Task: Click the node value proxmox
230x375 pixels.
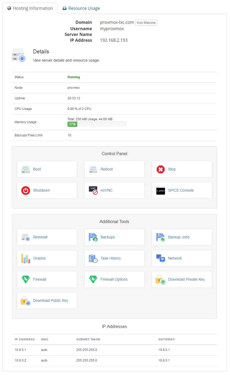Action: [x=74, y=88]
